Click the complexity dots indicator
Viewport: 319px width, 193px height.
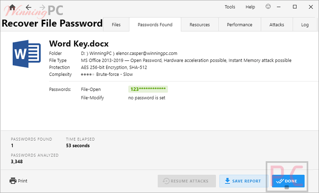tap(88, 75)
